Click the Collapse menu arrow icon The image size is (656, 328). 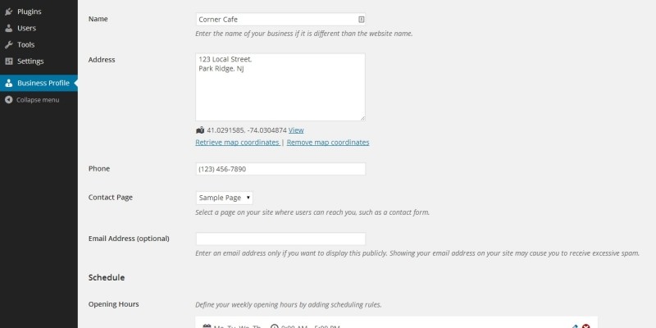(8, 99)
